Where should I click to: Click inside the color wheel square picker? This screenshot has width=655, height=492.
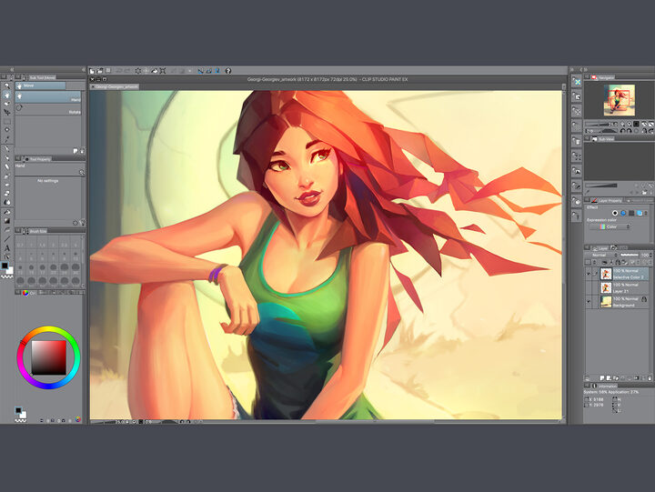point(49,357)
